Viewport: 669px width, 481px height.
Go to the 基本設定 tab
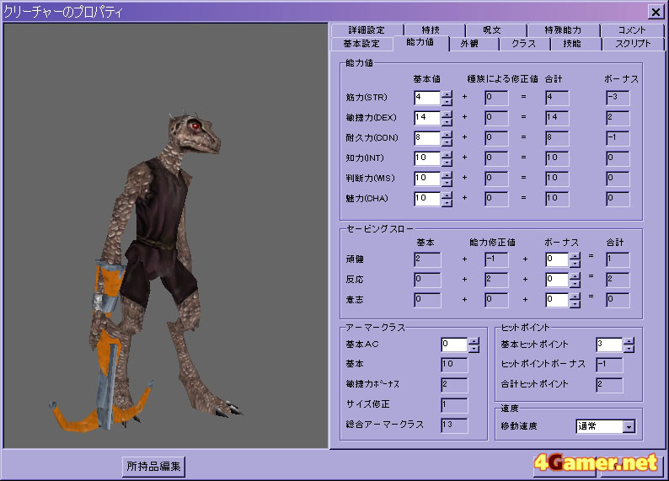[x=361, y=44]
